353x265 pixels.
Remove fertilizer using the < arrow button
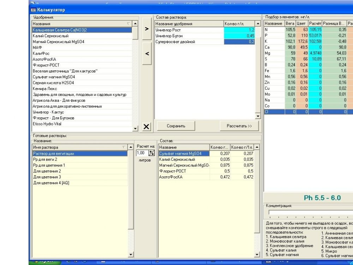coord(147,54)
